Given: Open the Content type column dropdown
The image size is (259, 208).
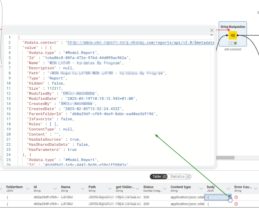Looking at the screenshot, I should (201, 189).
